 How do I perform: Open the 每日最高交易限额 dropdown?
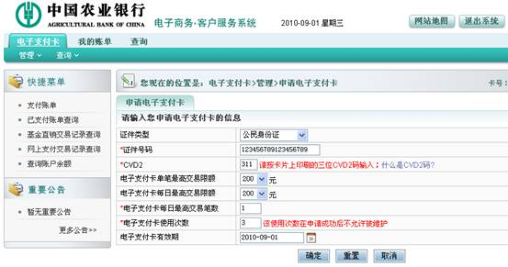point(253,194)
